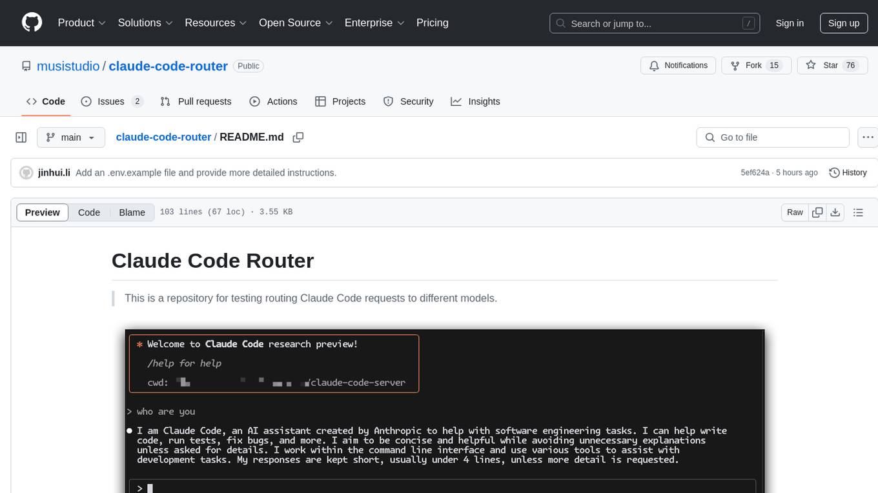Open the file History
Image resolution: width=878 pixels, height=493 pixels.
pyautogui.click(x=848, y=173)
